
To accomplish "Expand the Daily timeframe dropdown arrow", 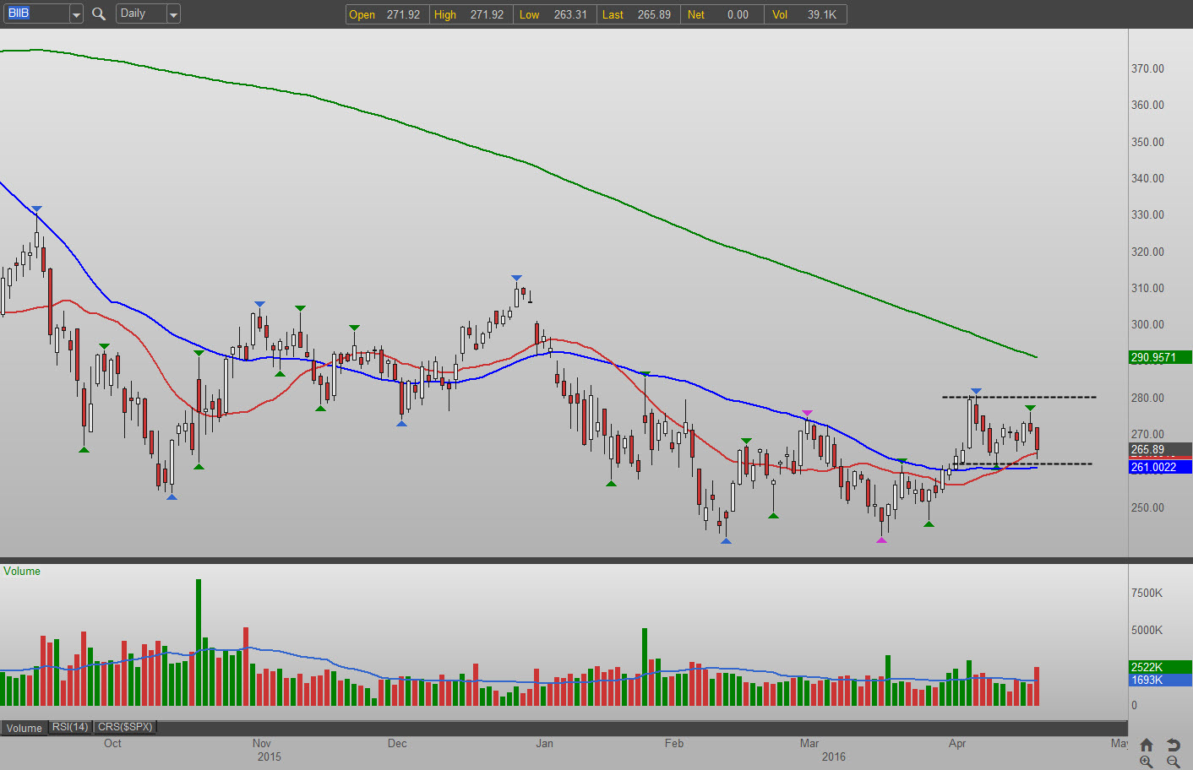I will pyautogui.click(x=173, y=14).
